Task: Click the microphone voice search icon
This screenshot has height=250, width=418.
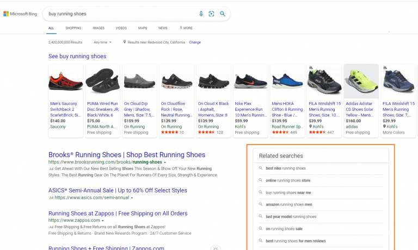Action: 201,14
